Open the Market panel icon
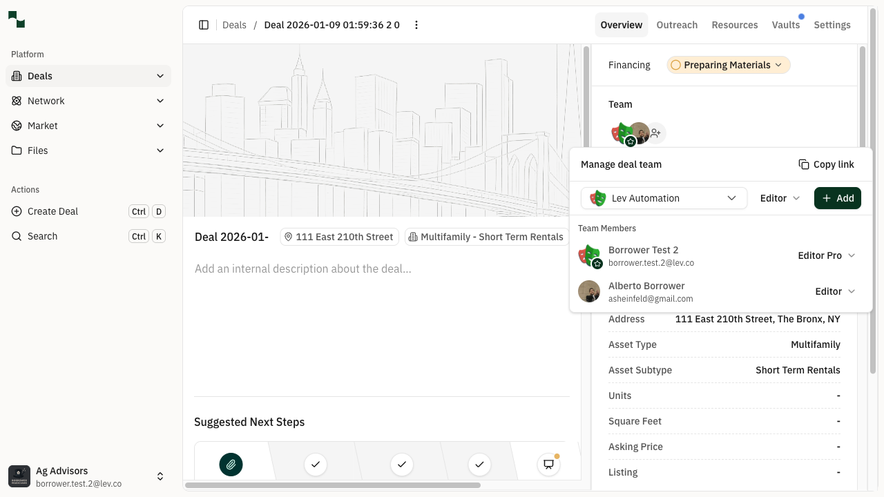Image resolution: width=884 pixels, height=497 pixels. tap(15, 126)
